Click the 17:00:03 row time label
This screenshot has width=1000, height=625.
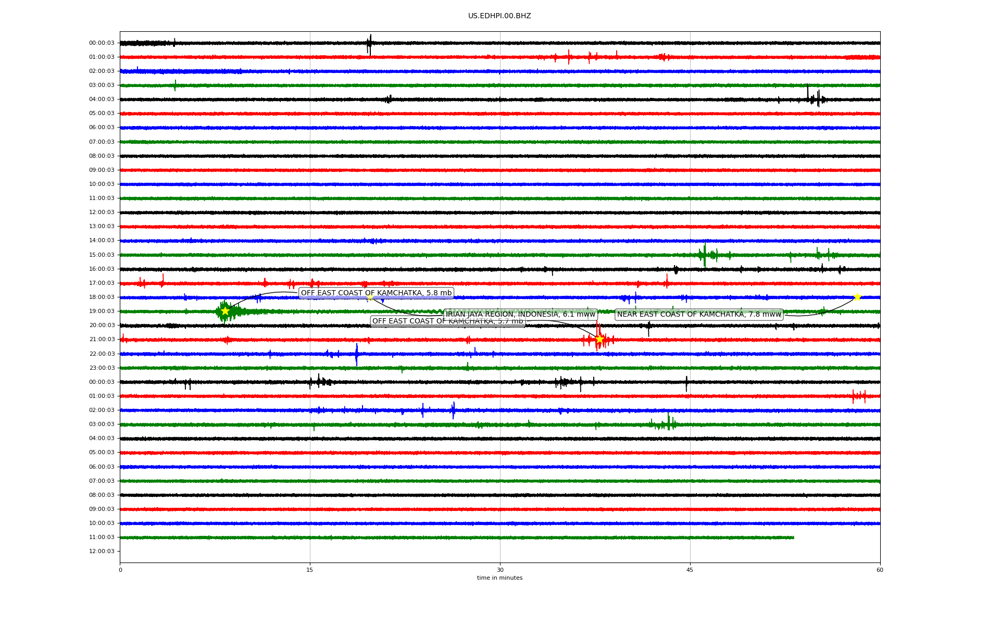coord(102,283)
